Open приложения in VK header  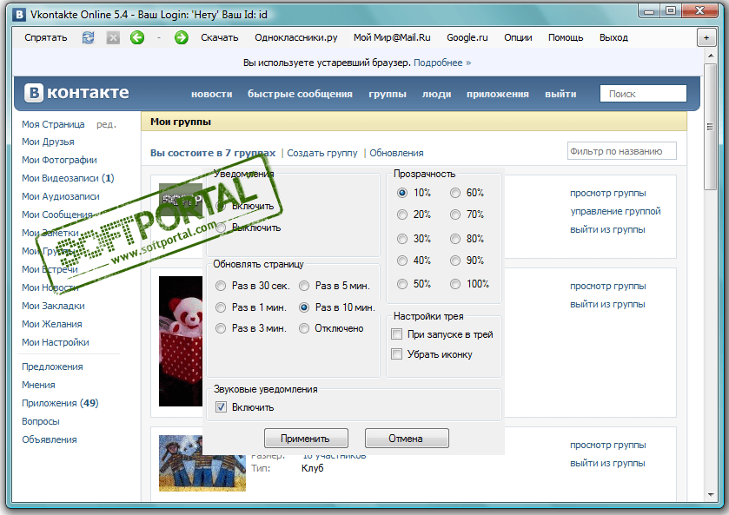498,94
